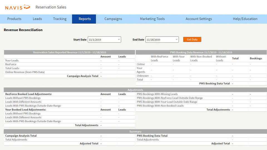The height and width of the screenshot is (150, 267).
Task: Select PMS Bookings With RezForce Lead Outside Date Range
Action: click(x=201, y=98)
